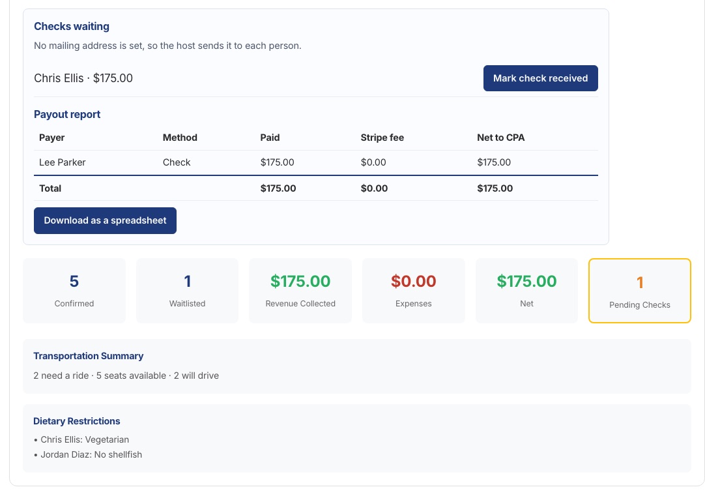Select the Check method cell

[176, 162]
